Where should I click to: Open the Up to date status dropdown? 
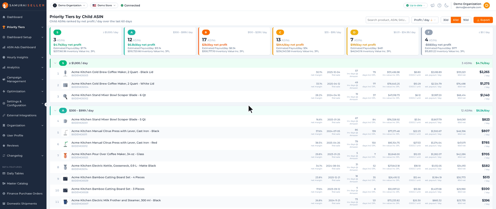pyautogui.click(x=415, y=5)
